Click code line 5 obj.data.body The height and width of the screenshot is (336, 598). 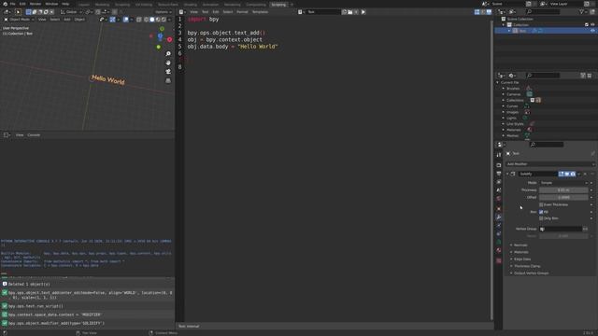(233, 47)
